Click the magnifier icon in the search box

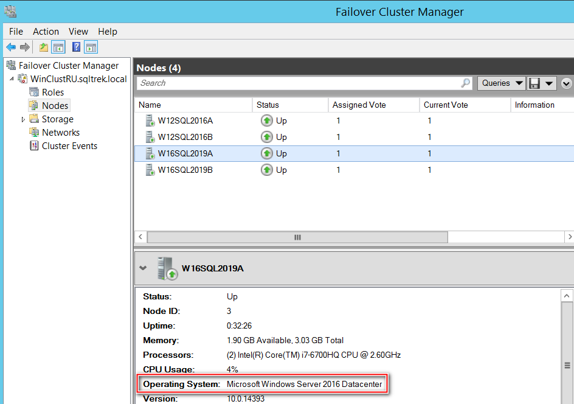pos(466,83)
